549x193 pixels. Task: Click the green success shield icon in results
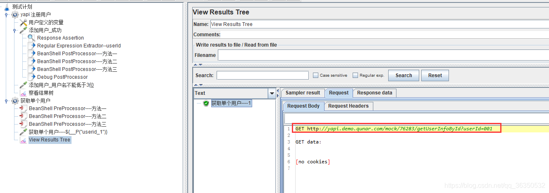point(206,104)
